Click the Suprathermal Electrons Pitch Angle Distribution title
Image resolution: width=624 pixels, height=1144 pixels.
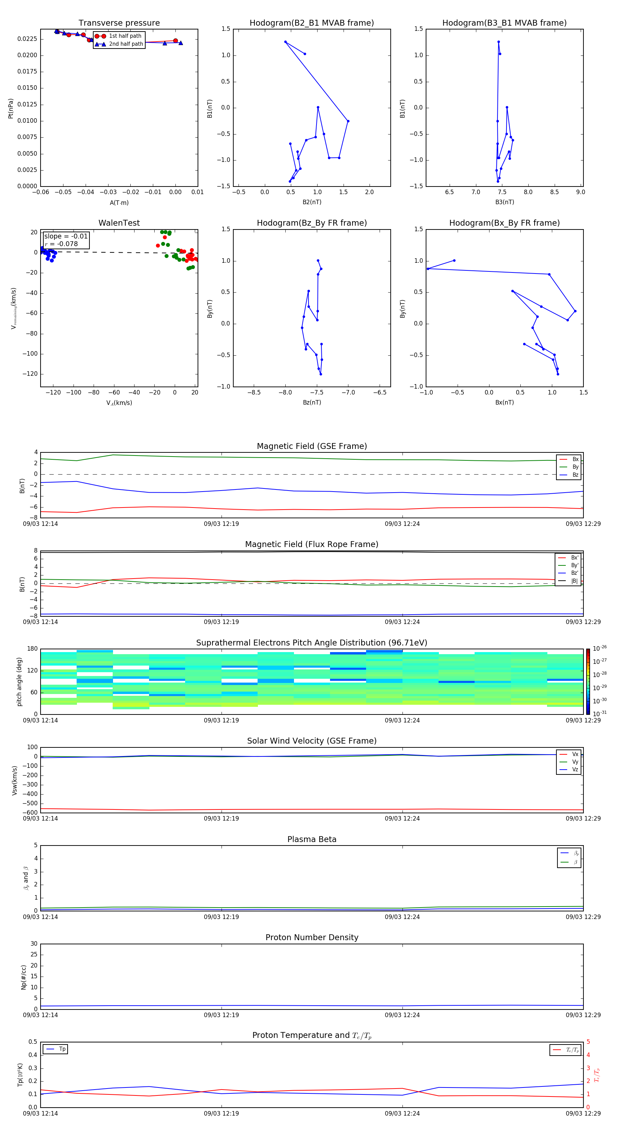[312, 643]
